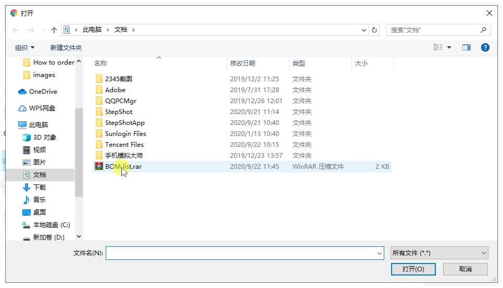Open 图片 in the sidebar
503x288 pixels.
34,162
